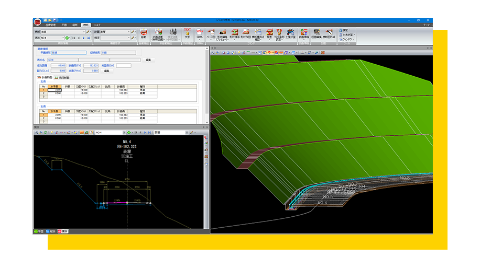Open the SIMA ribbon icon
Viewport: 480px width, 269px height.
coord(200,33)
